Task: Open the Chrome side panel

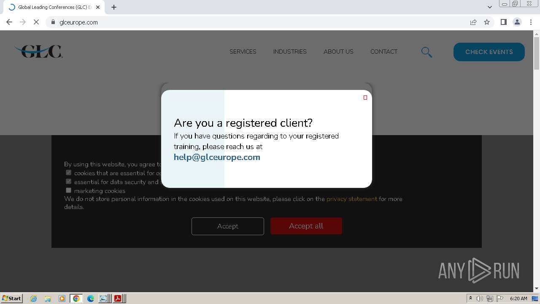Action: coord(503,22)
